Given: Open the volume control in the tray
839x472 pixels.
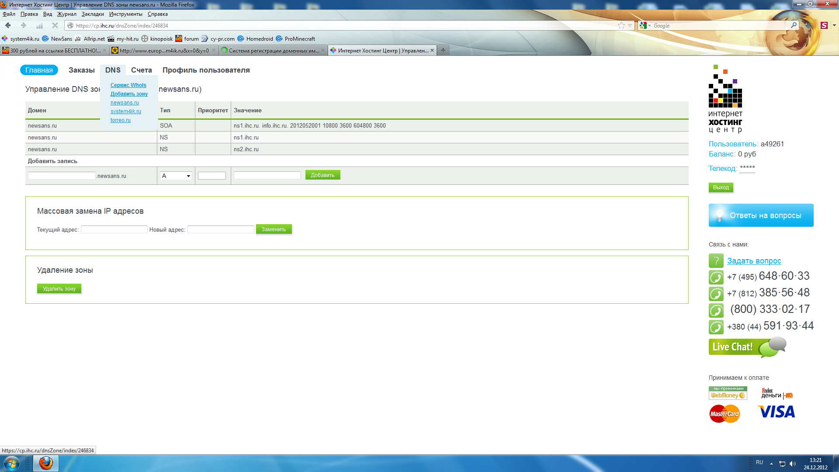Looking at the screenshot, I should point(793,464).
